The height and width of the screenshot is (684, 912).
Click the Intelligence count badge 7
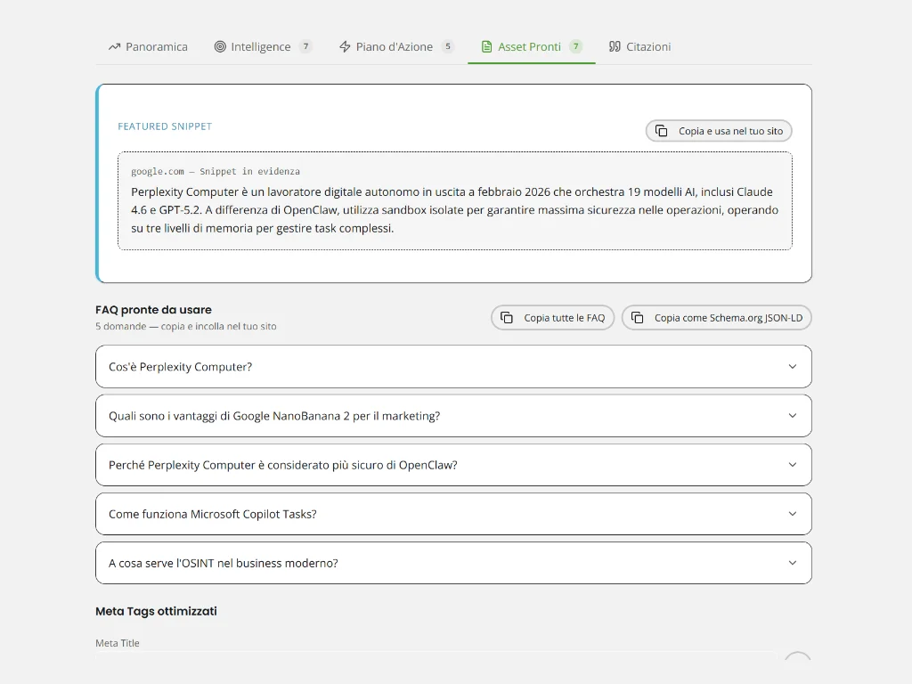[x=306, y=46]
